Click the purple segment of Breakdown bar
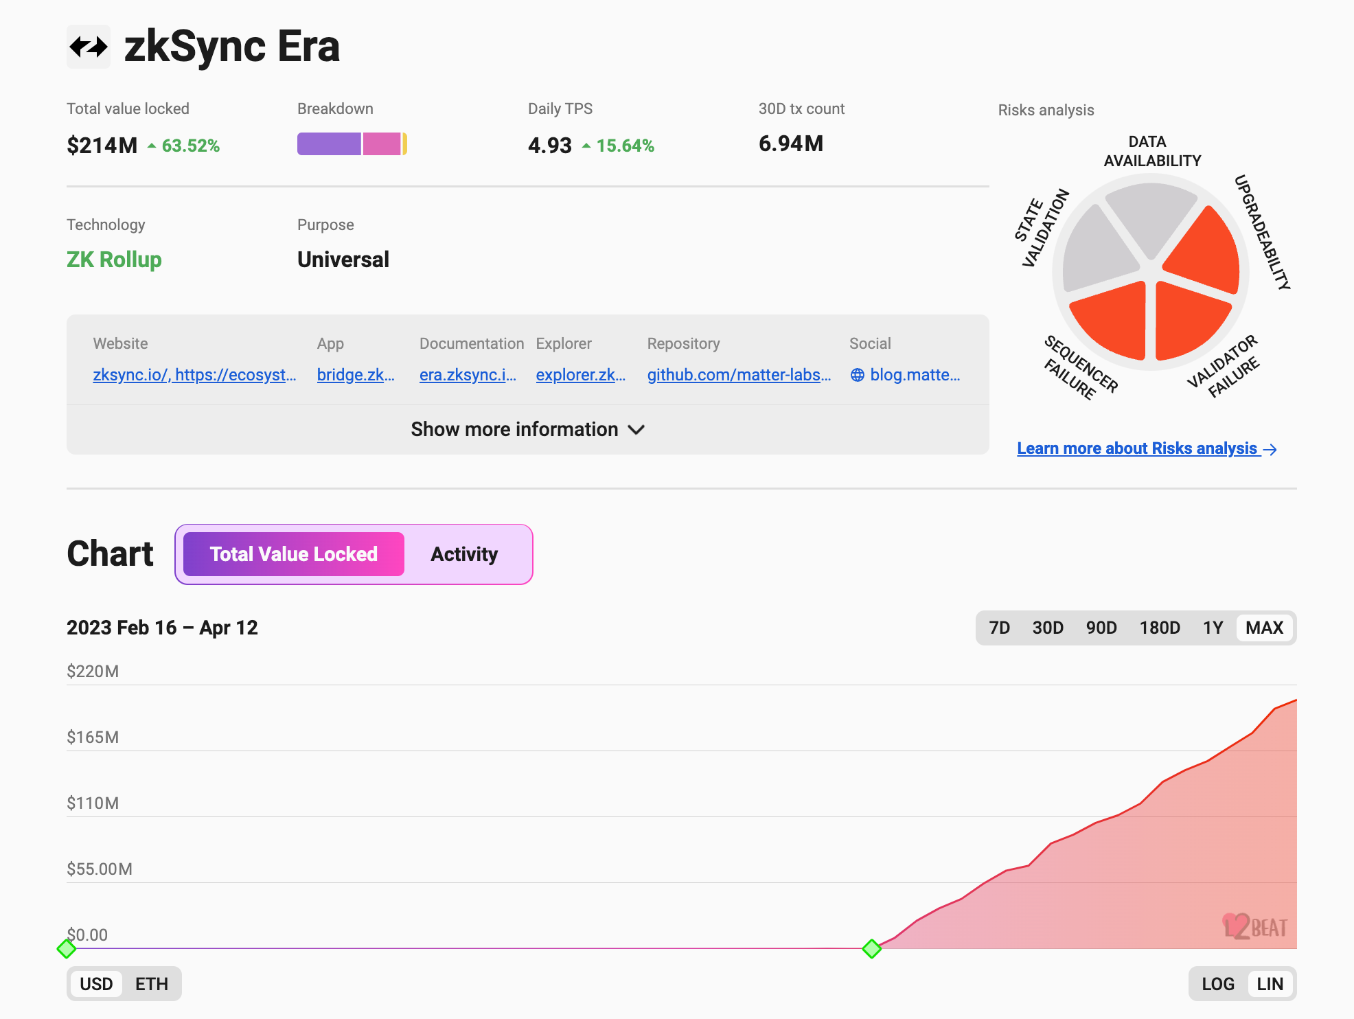Screen dimensions: 1354x1019 (x=329, y=144)
